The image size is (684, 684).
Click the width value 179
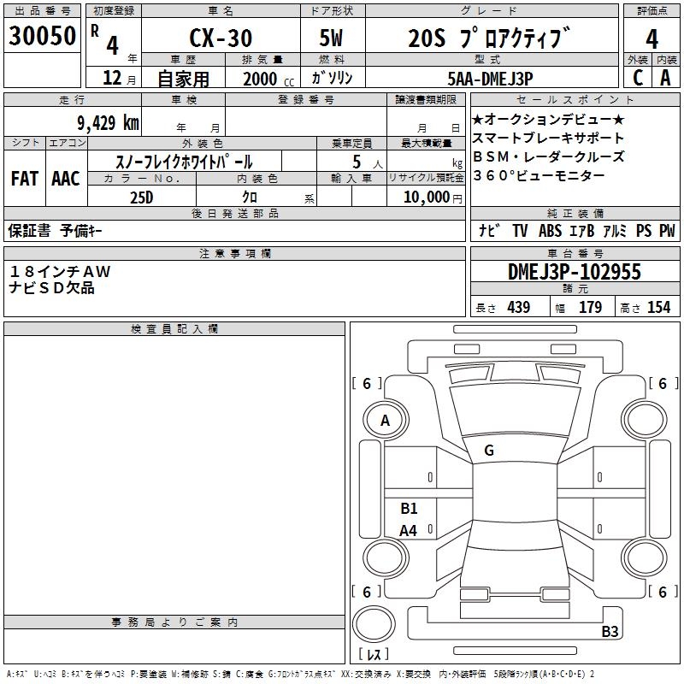(x=590, y=307)
